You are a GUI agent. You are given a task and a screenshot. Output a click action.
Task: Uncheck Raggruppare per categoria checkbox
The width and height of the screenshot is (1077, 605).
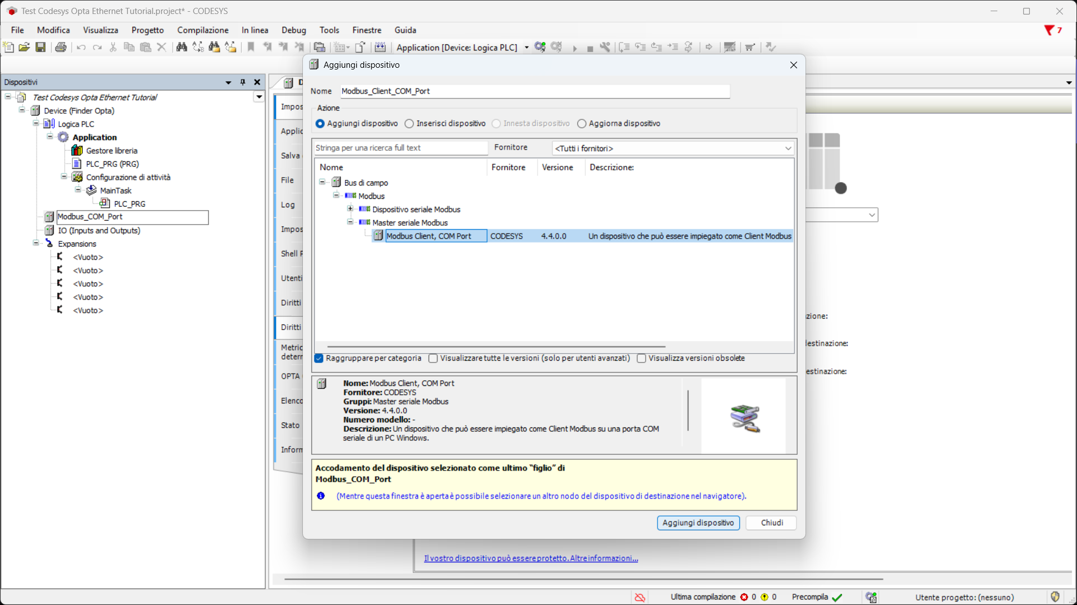coord(319,359)
